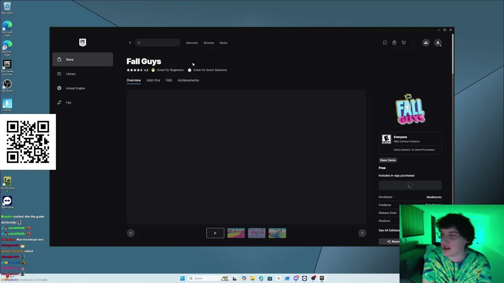The height and width of the screenshot is (283, 504).
Task: Select the Overview tab
Action: tap(133, 80)
